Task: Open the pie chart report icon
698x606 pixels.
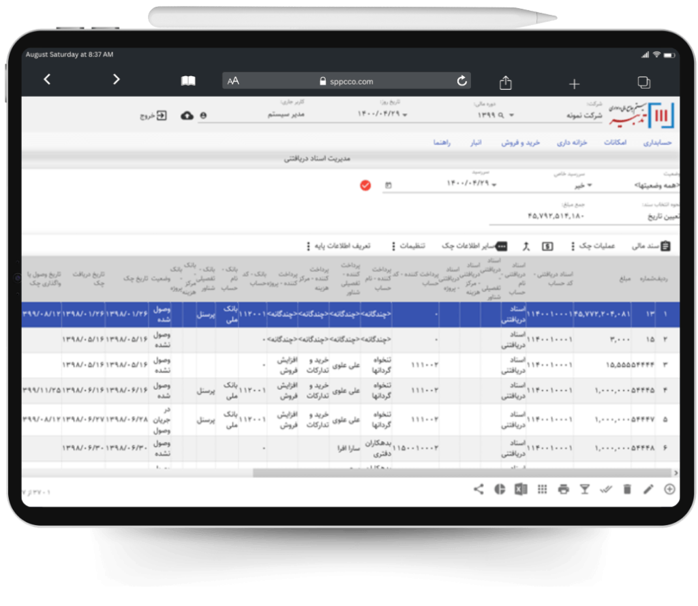Action: click(x=500, y=489)
